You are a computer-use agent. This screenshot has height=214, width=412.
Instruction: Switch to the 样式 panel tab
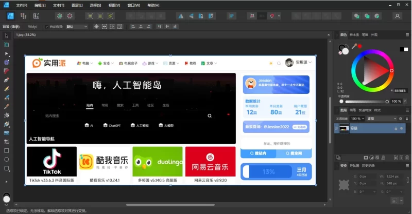click(377, 110)
